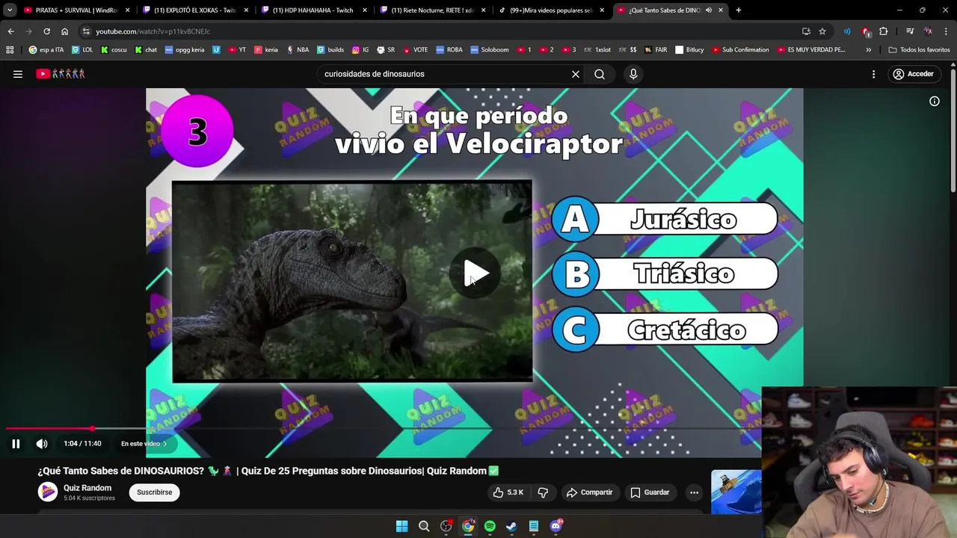The image size is (957, 538).
Task: Open the LOL bookmark
Action: pos(82,50)
